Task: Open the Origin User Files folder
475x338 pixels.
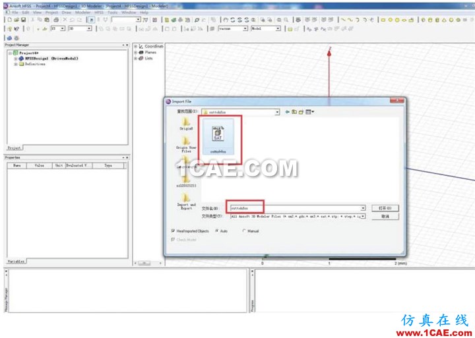Action: coord(186,145)
